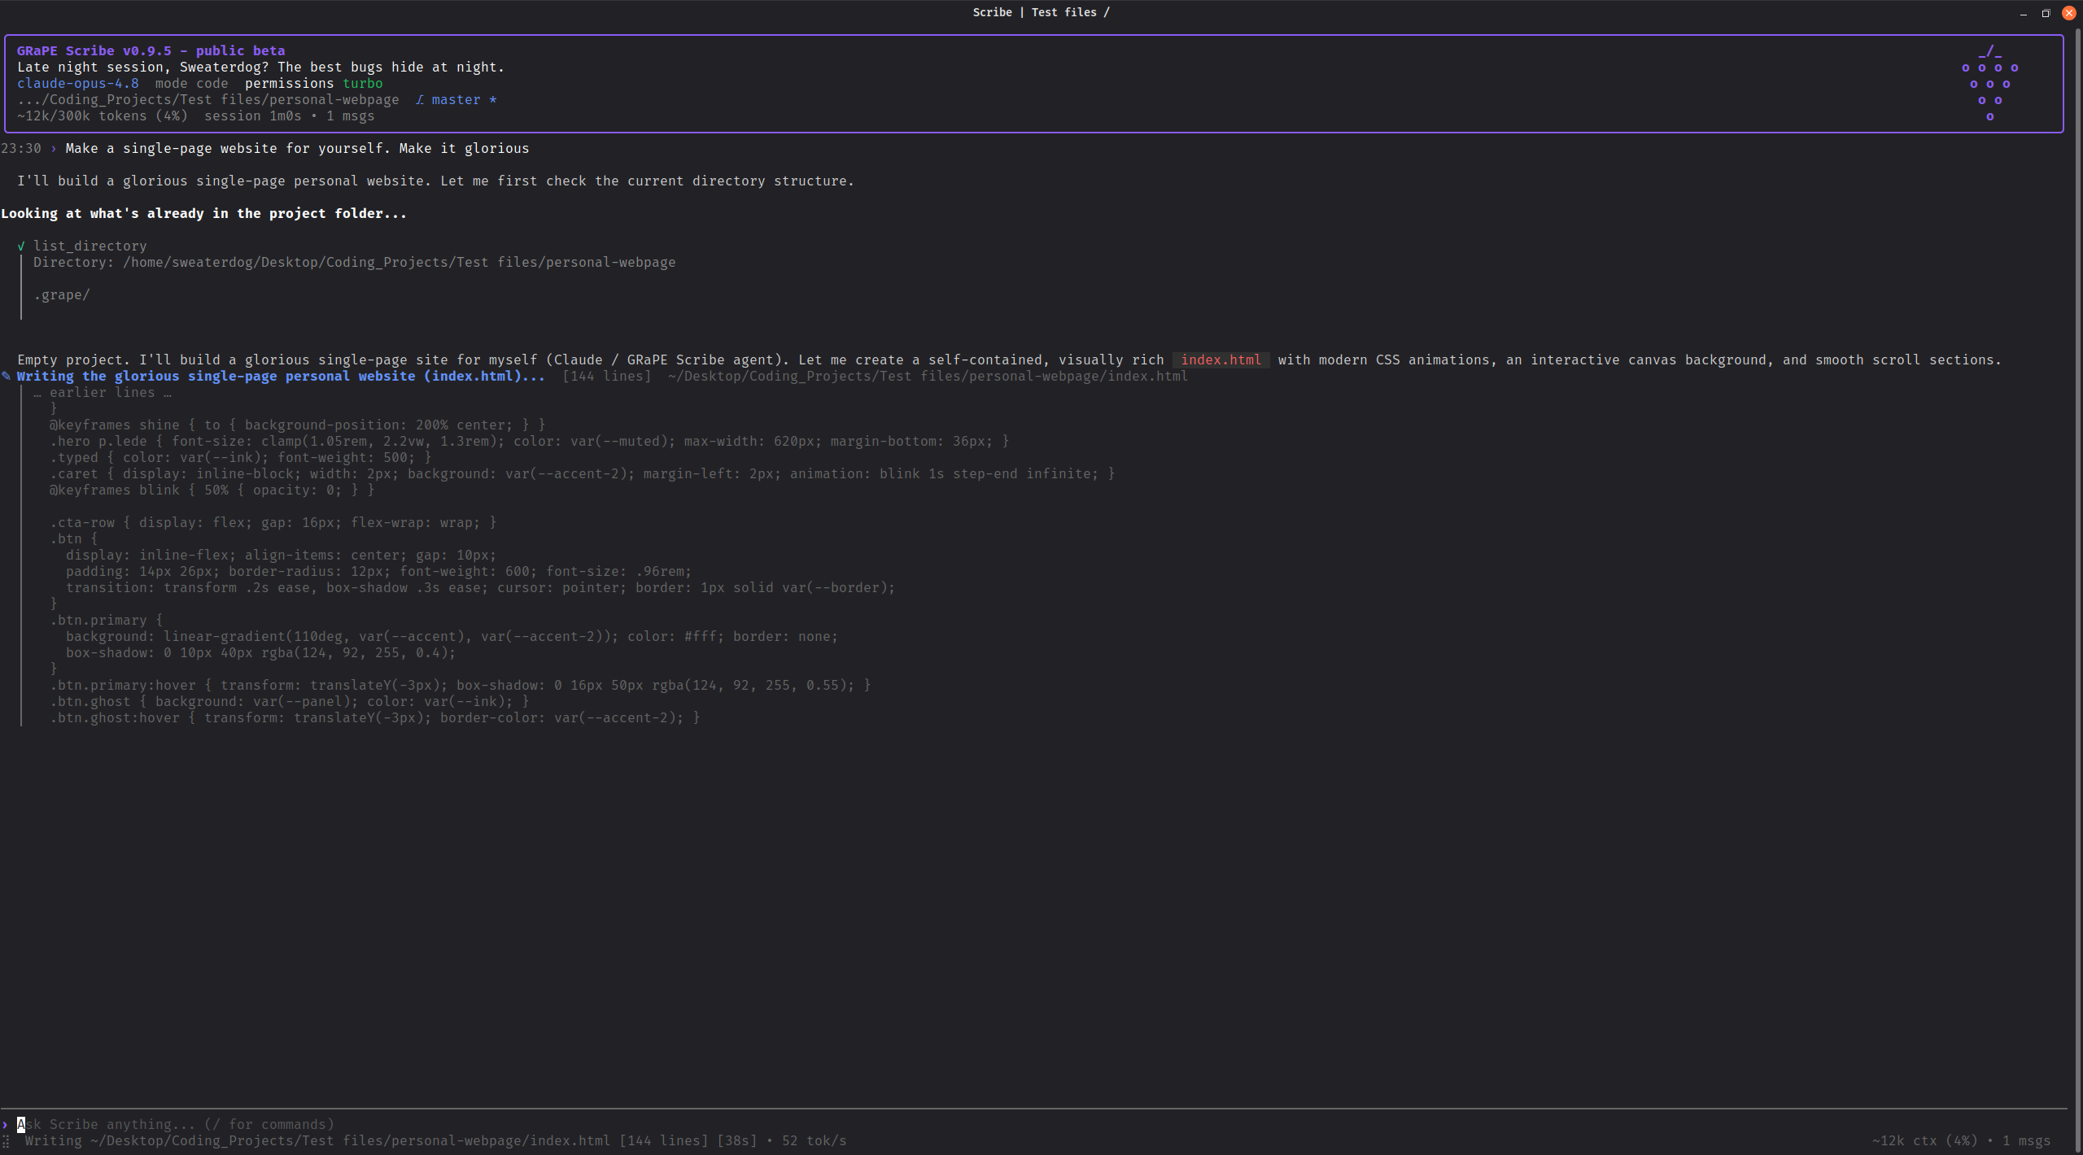2083x1155 pixels.
Task: Click the pencil icon beside Writing status
Action: pos(7,376)
